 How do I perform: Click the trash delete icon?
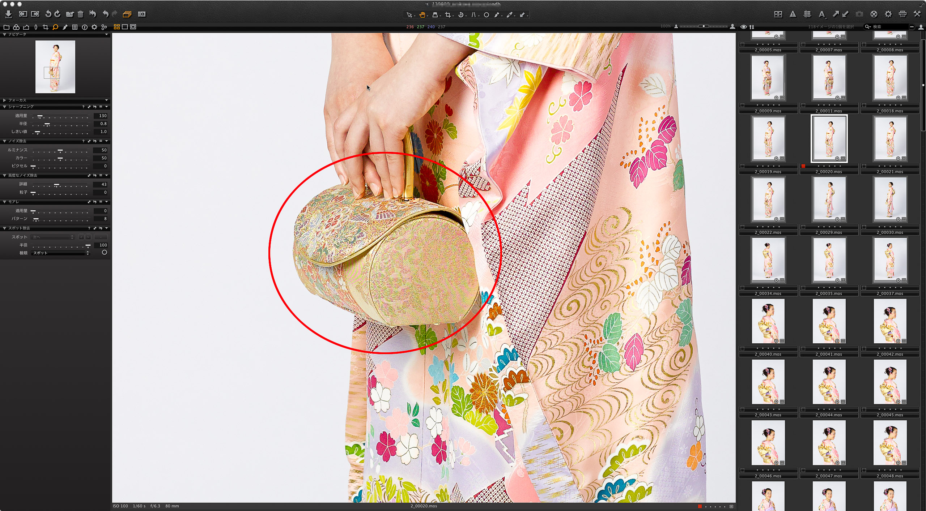point(80,14)
